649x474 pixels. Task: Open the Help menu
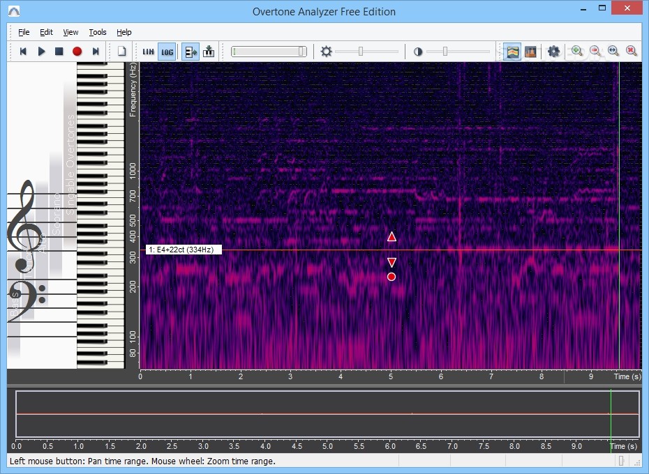point(124,32)
